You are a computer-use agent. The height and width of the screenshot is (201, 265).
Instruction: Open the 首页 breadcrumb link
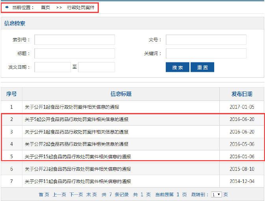(45, 7)
